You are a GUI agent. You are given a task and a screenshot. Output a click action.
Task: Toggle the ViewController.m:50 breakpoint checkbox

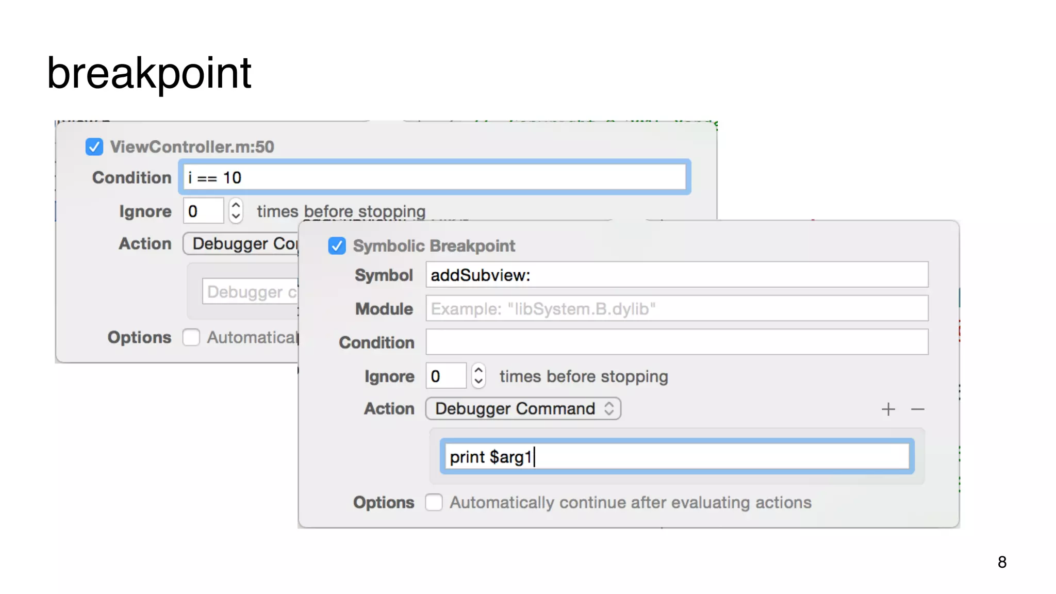click(x=94, y=147)
